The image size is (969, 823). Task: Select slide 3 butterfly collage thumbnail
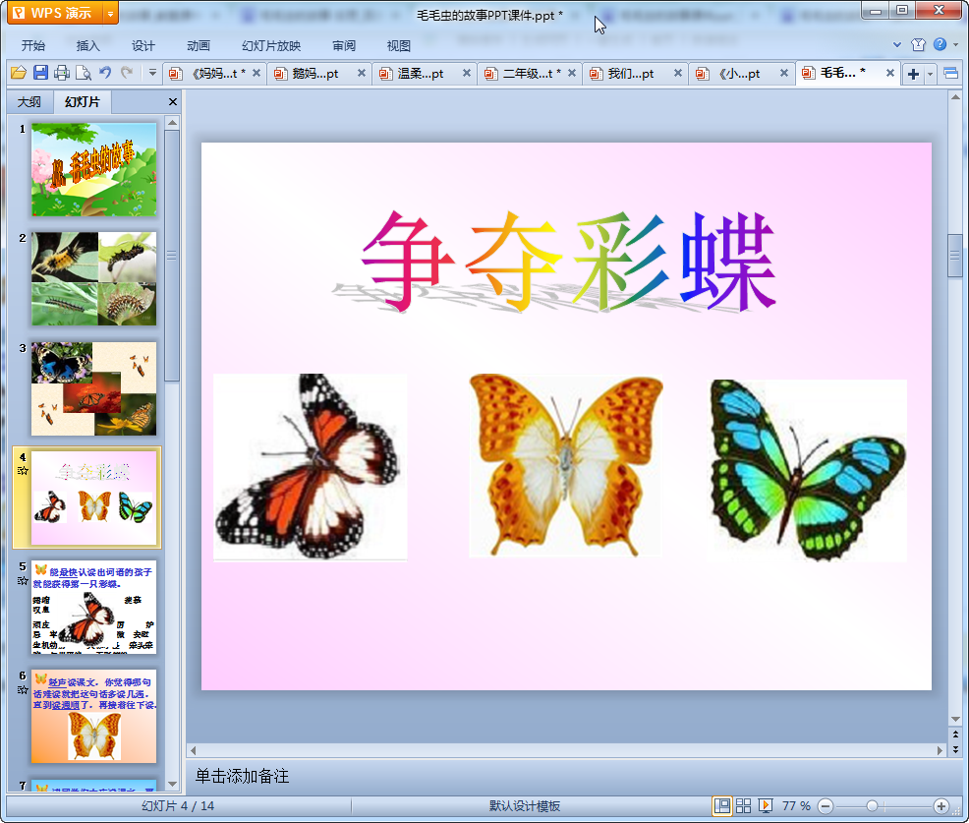click(x=94, y=389)
